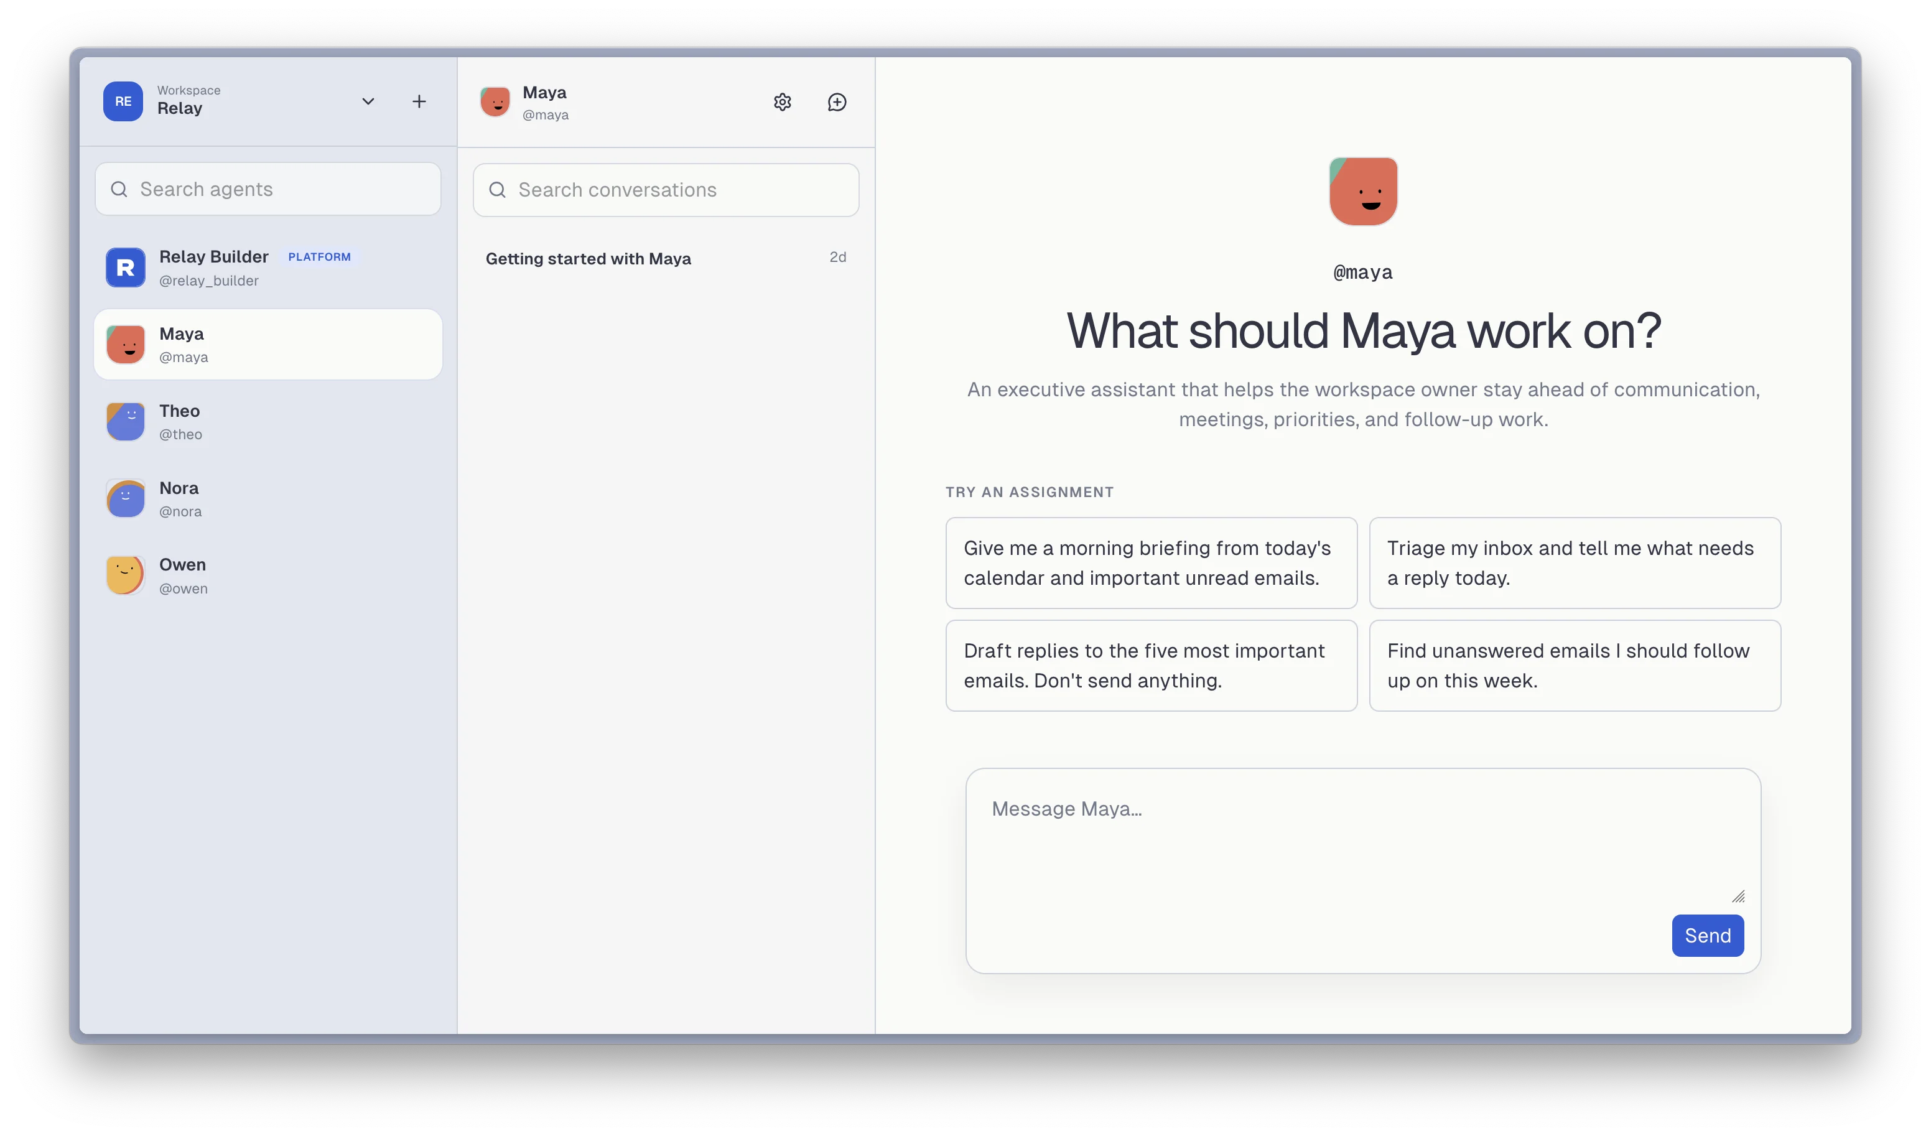Focus the Search agents field
This screenshot has width=1931, height=1136.
click(x=268, y=189)
